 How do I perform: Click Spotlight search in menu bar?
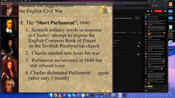(x=170, y=1)
